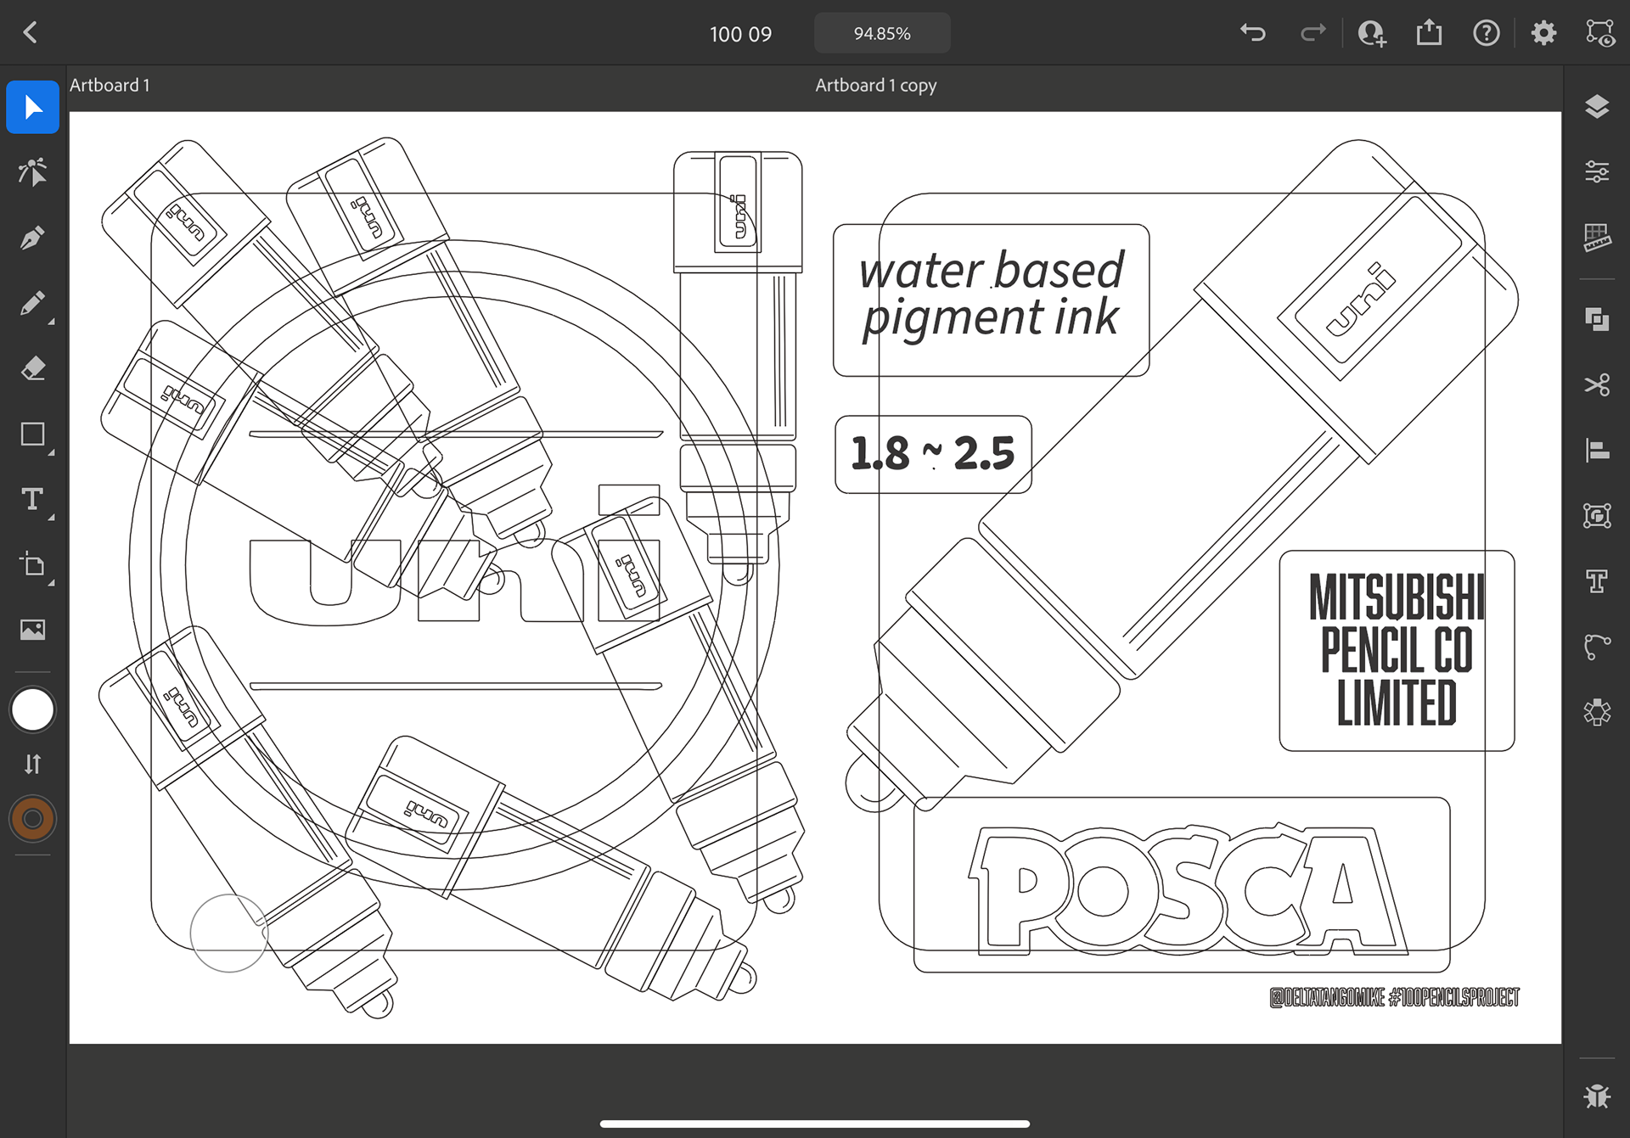Expand Type tool options triangle
Viewport: 1630px width, 1138px height.
[51, 518]
